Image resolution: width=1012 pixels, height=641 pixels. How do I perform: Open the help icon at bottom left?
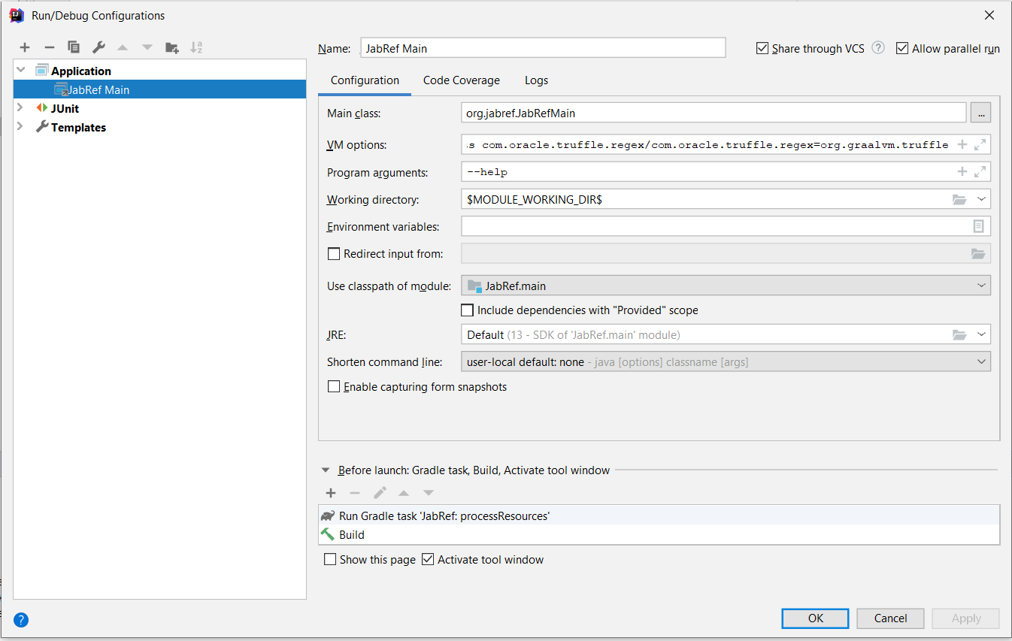click(x=20, y=619)
